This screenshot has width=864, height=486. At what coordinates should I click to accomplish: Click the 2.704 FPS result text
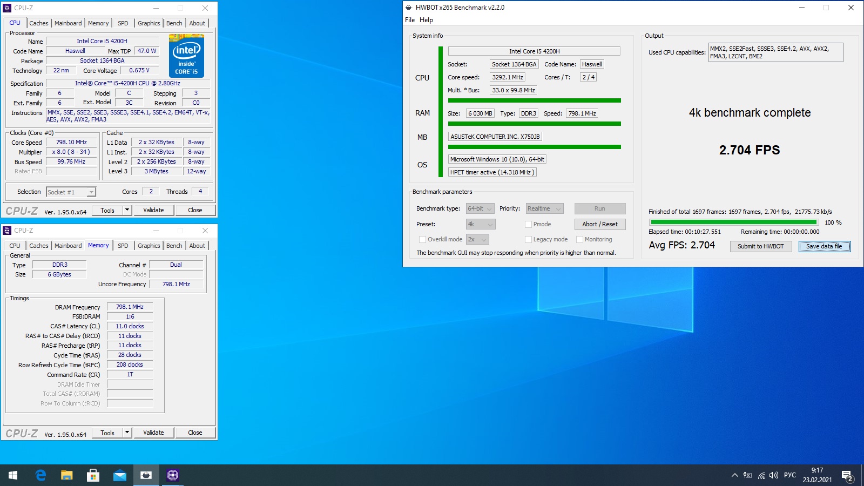(750, 150)
